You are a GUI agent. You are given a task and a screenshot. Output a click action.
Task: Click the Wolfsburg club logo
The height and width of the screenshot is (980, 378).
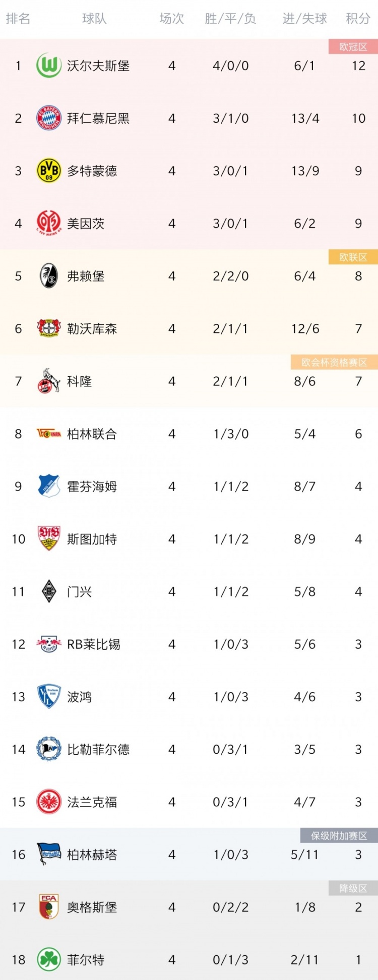[49, 66]
